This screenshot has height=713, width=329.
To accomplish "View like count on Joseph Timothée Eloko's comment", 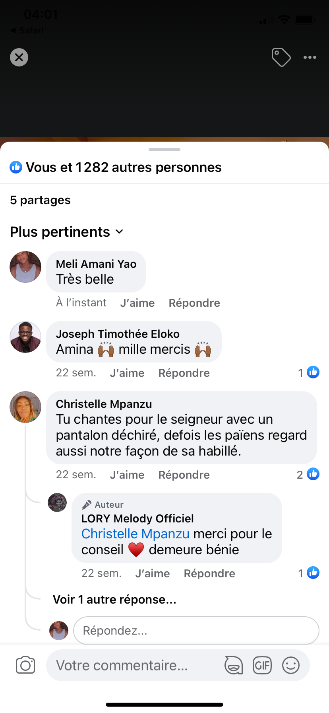I will point(308,372).
